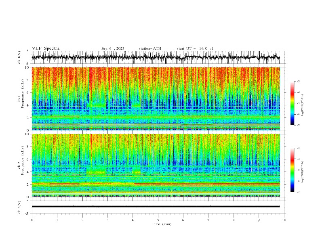Select the 'start UT = 14: 0 : 1' text
320x247 pixels.
(x=195, y=48)
